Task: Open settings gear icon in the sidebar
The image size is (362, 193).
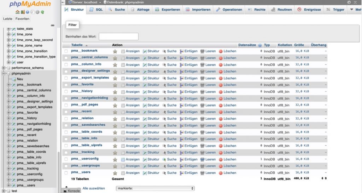Action: point(37,12)
